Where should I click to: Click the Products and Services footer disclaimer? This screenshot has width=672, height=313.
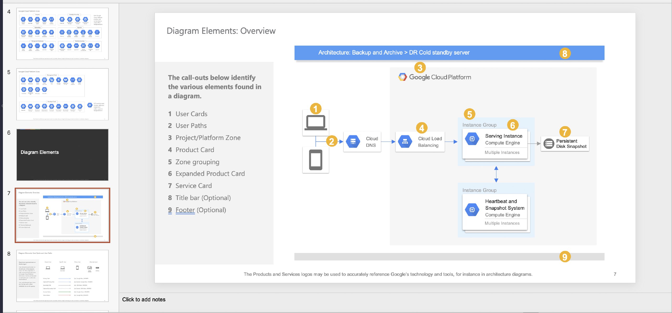(388, 274)
